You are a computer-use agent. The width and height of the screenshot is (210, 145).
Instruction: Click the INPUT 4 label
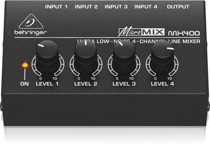pyautogui.click(x=146, y=7)
